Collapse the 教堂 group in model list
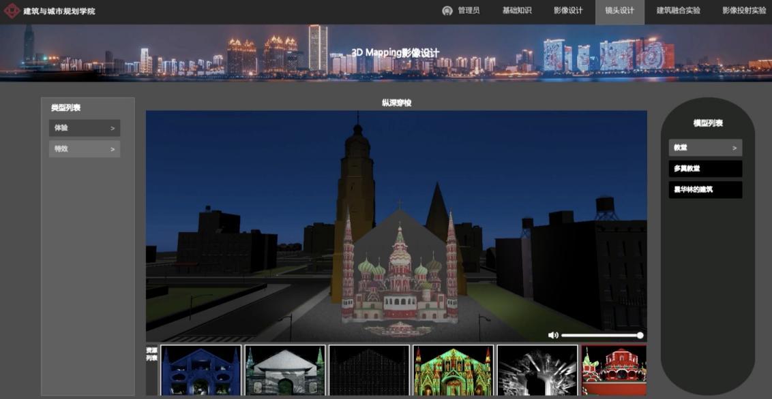Screen dimensions: 772x399 pyautogui.click(x=705, y=148)
